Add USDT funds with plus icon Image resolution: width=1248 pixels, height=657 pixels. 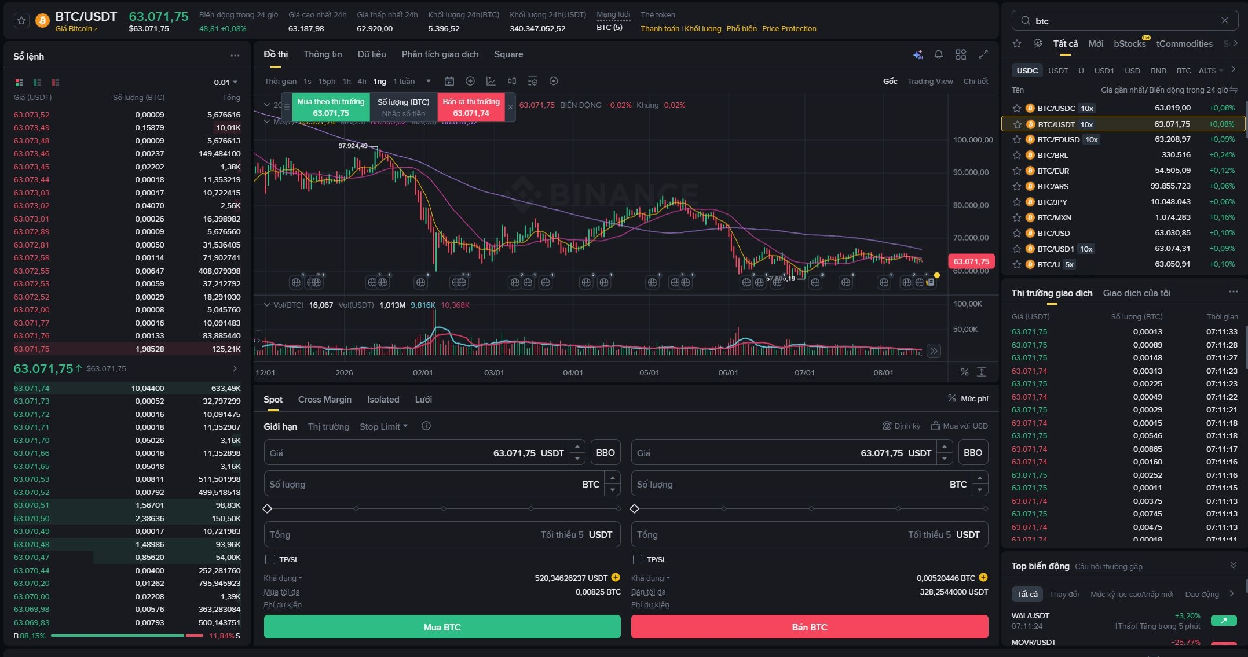[x=616, y=577]
